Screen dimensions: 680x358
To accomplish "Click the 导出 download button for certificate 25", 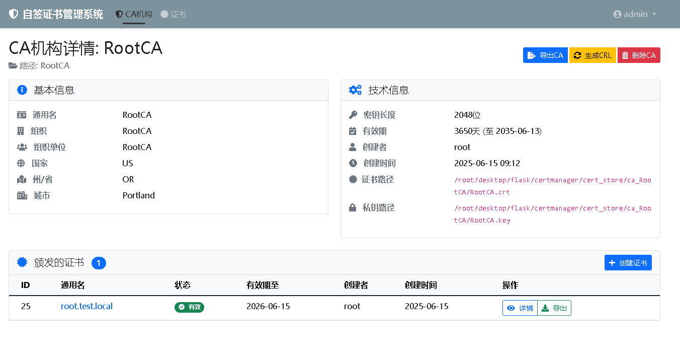I will tap(554, 308).
